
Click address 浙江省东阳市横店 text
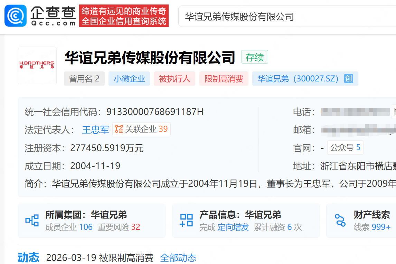pyautogui.click(x=358, y=166)
